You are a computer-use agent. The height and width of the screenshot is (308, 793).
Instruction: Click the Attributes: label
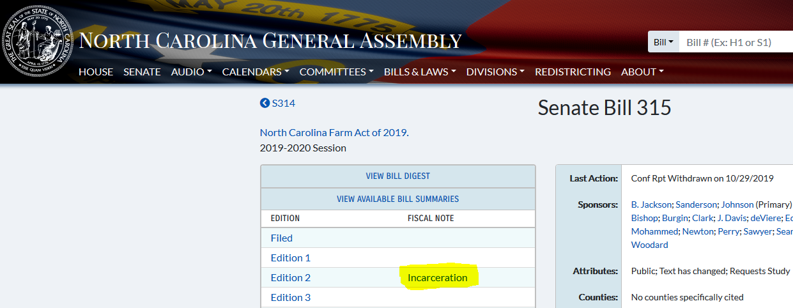pos(596,271)
